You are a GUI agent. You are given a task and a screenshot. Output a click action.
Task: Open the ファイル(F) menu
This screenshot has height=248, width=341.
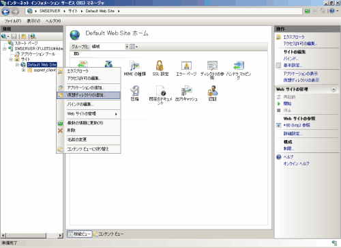pyautogui.click(x=13, y=21)
